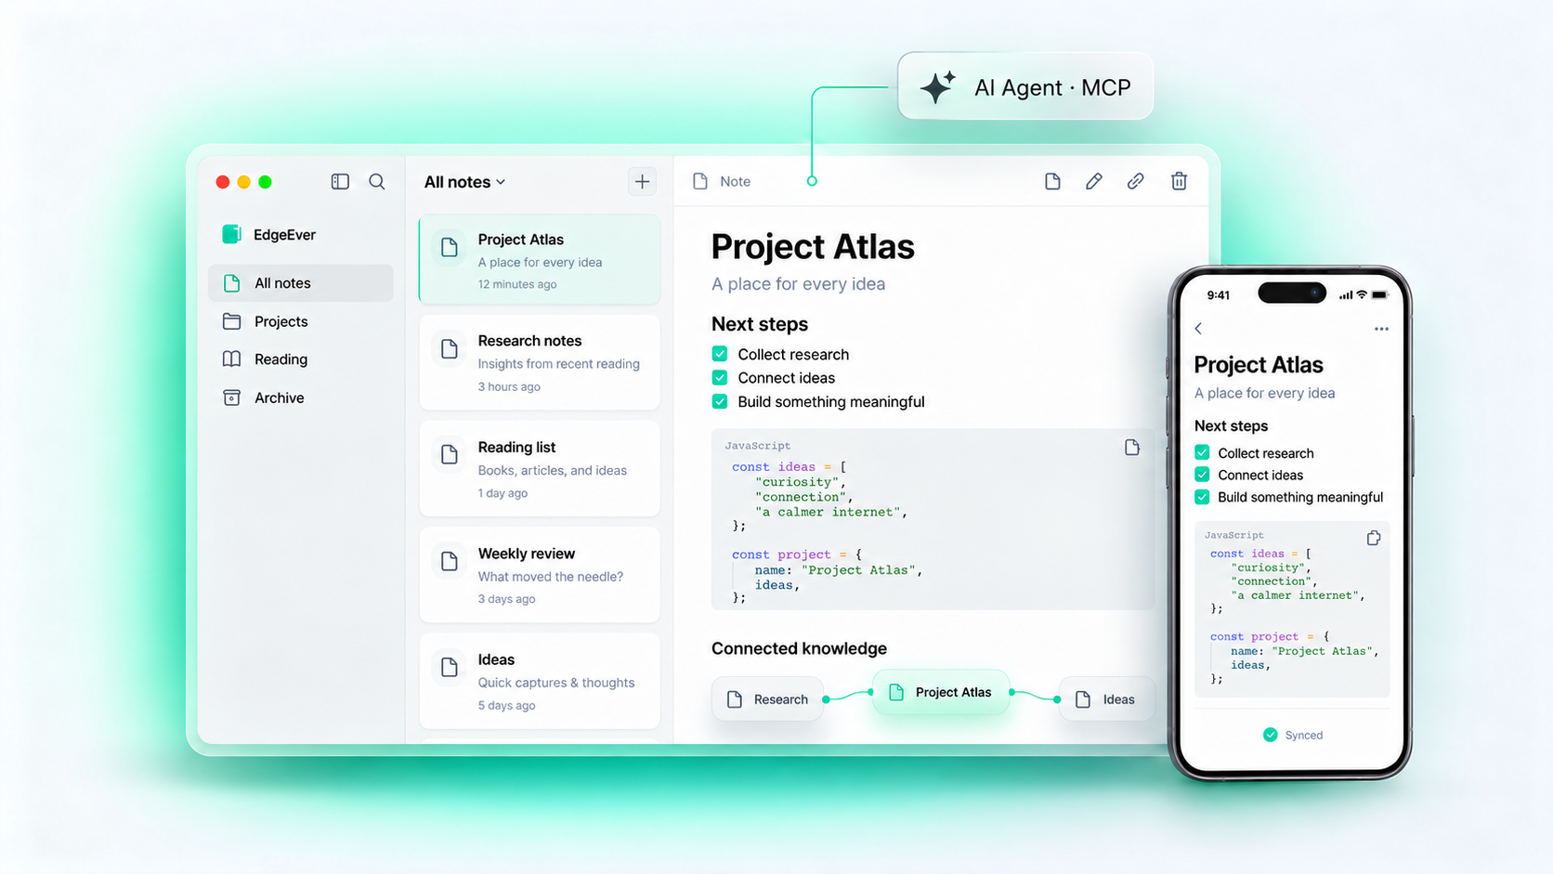The width and height of the screenshot is (1553, 874).
Task: Click the copy note icon in toolbar
Action: click(x=1052, y=181)
